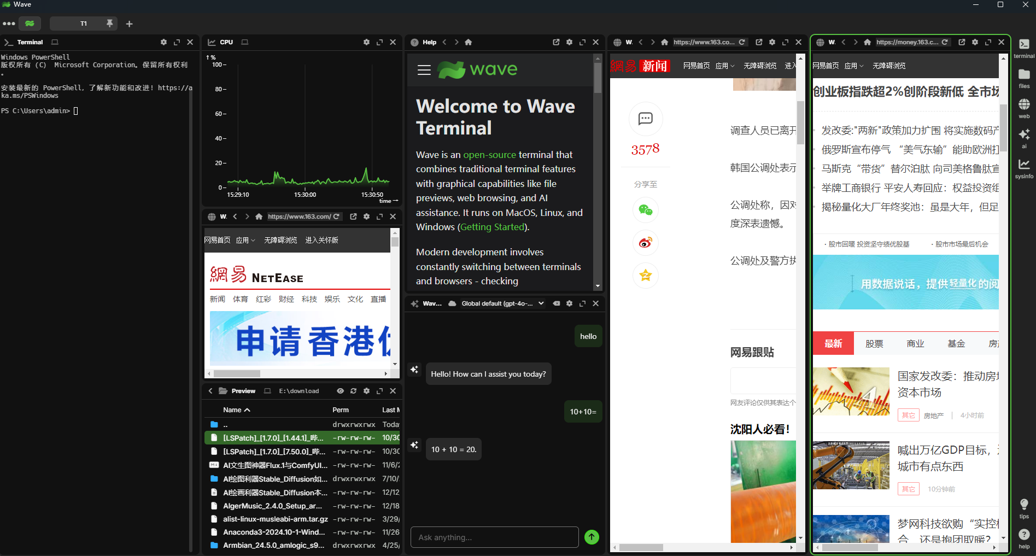1036x556 pixels.
Task: Refresh the E:\download preview listing
Action: pyautogui.click(x=354, y=391)
